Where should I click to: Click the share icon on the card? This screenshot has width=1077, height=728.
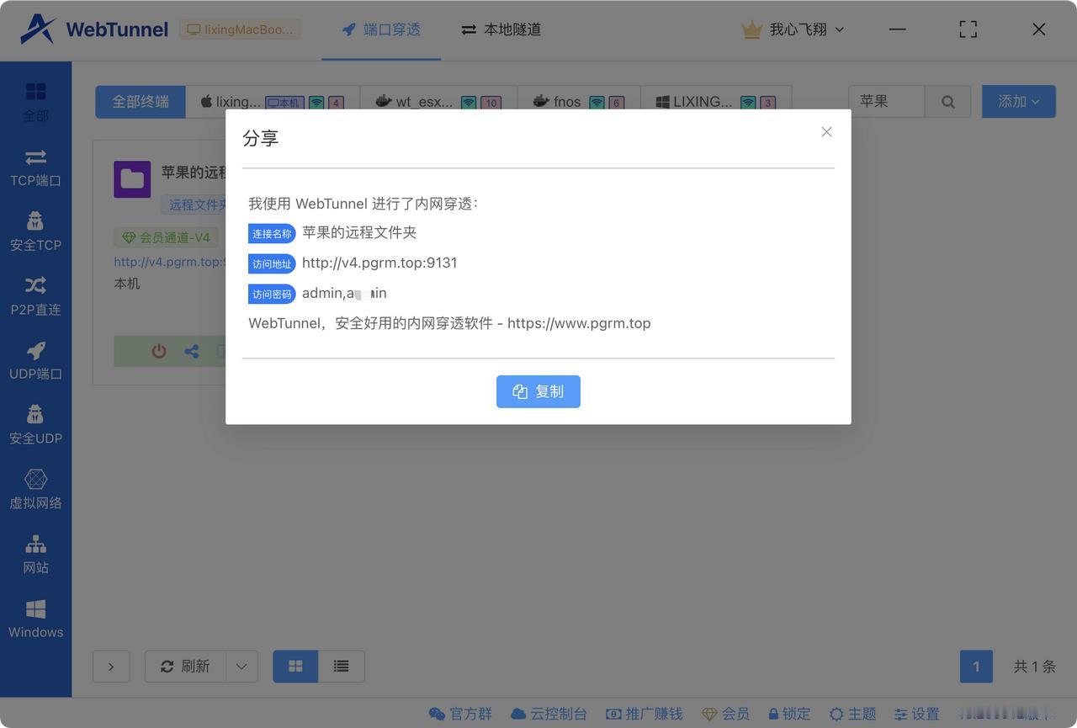click(x=192, y=351)
